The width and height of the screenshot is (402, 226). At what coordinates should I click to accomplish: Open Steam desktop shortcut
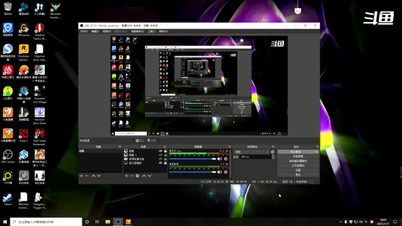click(x=8, y=199)
